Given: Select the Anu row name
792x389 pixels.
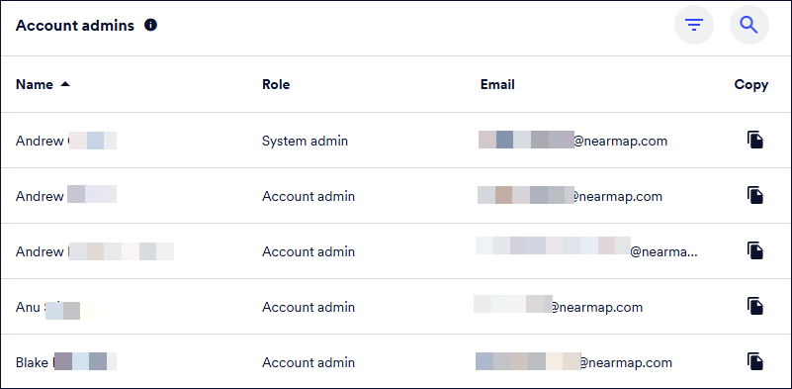Looking at the screenshot, I should pos(55,307).
